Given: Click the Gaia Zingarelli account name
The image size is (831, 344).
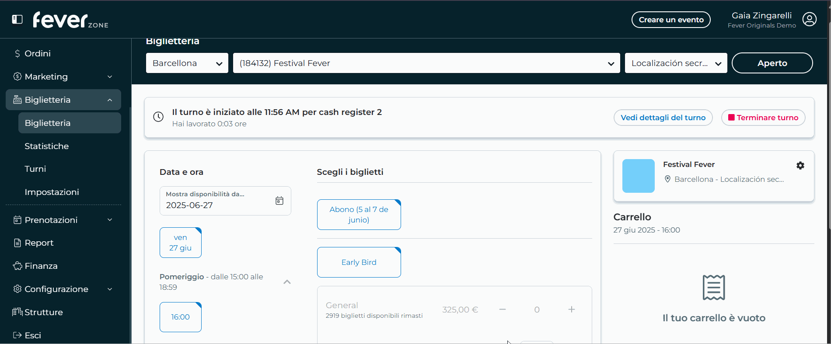Looking at the screenshot, I should (x=762, y=15).
